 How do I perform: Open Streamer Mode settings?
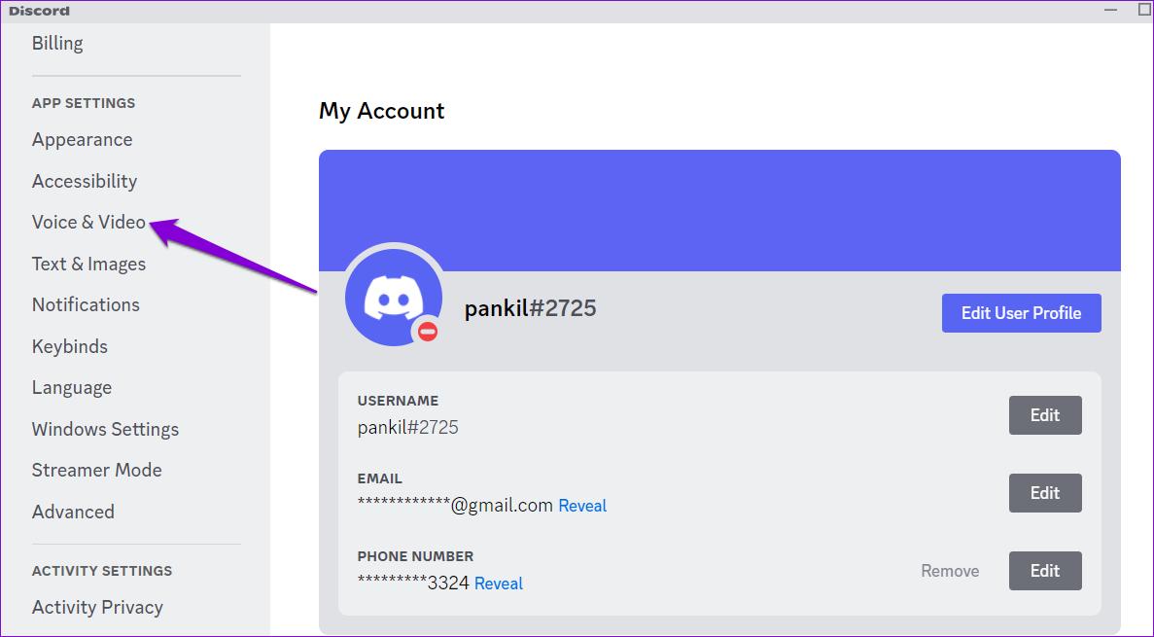[96, 470]
